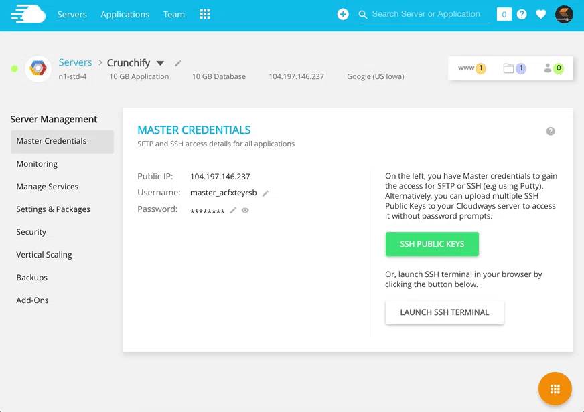Click the SSH PUBLIC KEYS button

(x=432, y=244)
